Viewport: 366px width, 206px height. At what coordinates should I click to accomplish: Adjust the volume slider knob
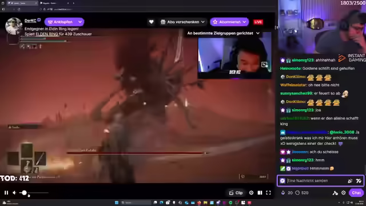point(24,193)
